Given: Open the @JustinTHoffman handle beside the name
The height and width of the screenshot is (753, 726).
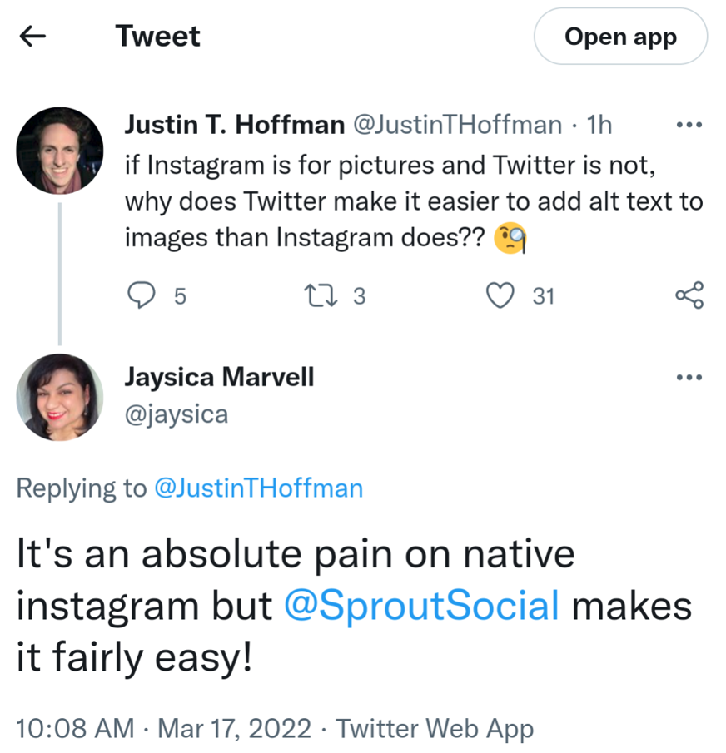Looking at the screenshot, I should pos(458,125).
